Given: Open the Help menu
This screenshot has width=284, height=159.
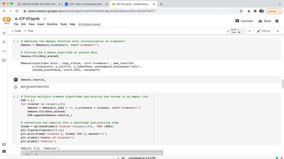Looking at the screenshot, I should (x=72, y=24).
